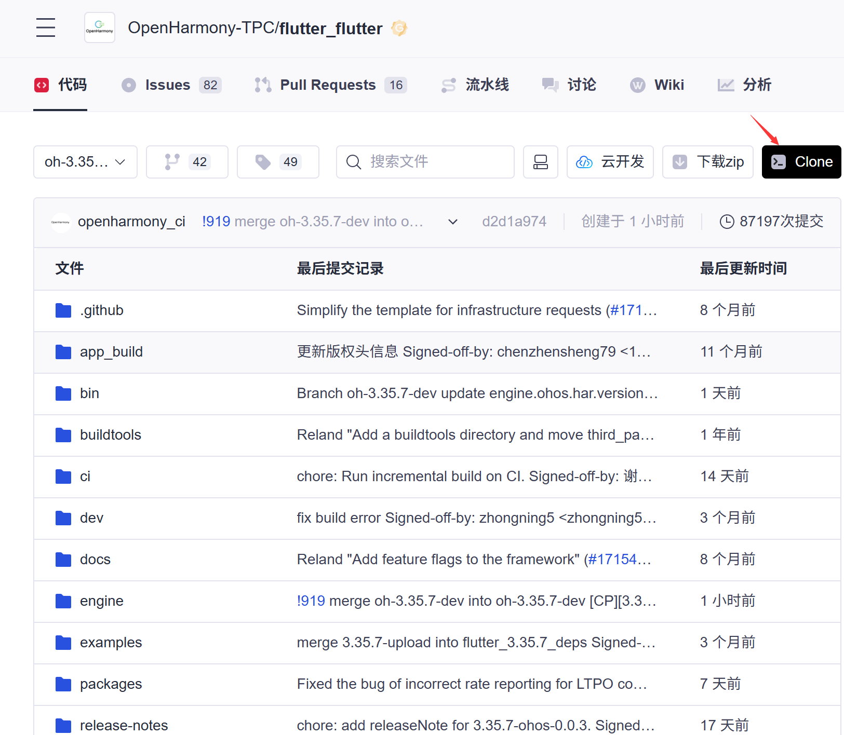The height and width of the screenshot is (735, 844).
Task: Click the engine folder icon
Action: coord(63,601)
